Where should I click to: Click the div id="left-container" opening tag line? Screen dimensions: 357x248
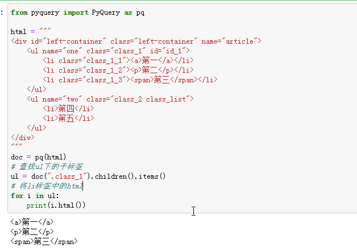point(135,41)
